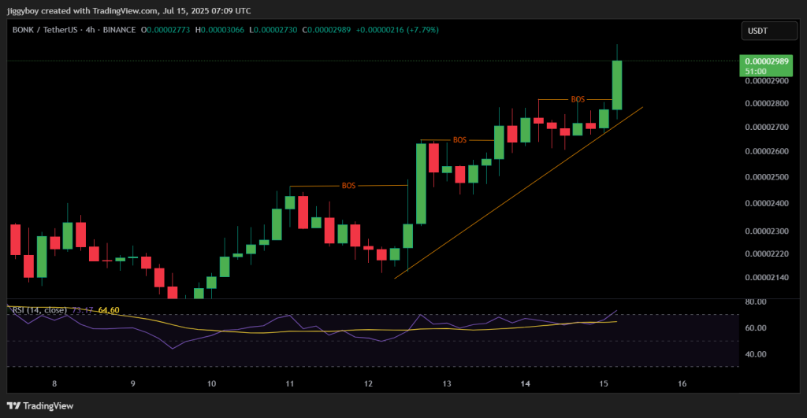The image size is (807, 418).
Task: Click the BONK / TetherUS symbol title
Action: [x=45, y=30]
